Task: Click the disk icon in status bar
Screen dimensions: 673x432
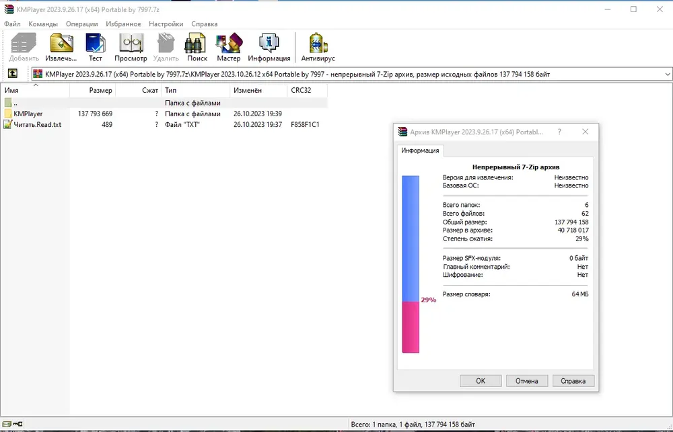Action: point(7,425)
